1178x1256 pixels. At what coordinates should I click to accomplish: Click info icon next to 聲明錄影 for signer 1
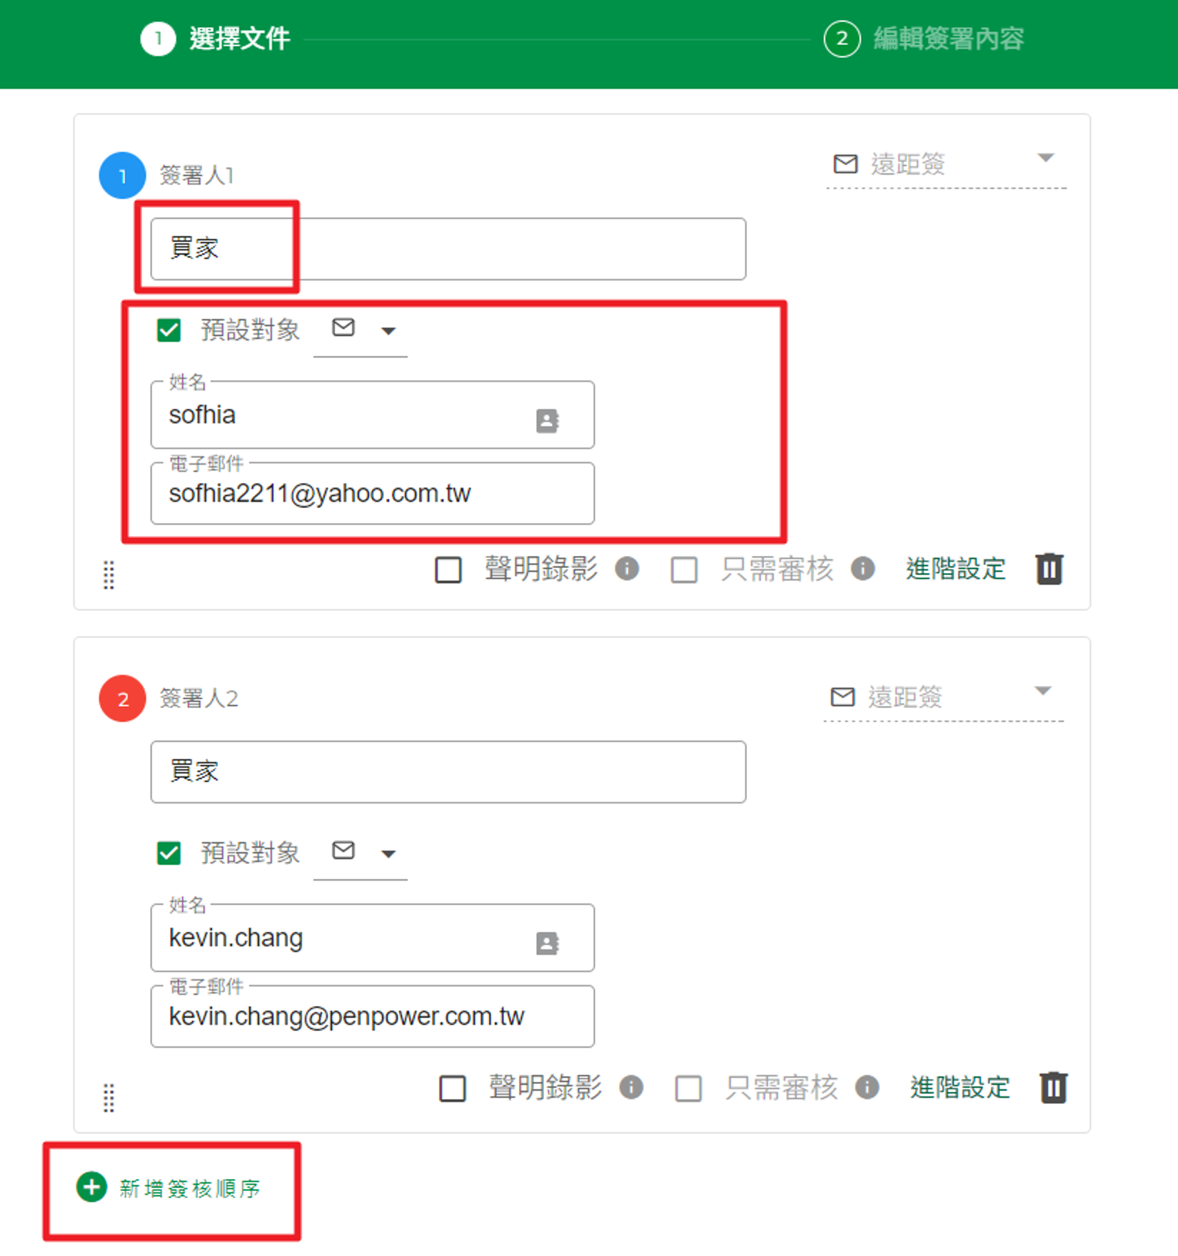627,569
